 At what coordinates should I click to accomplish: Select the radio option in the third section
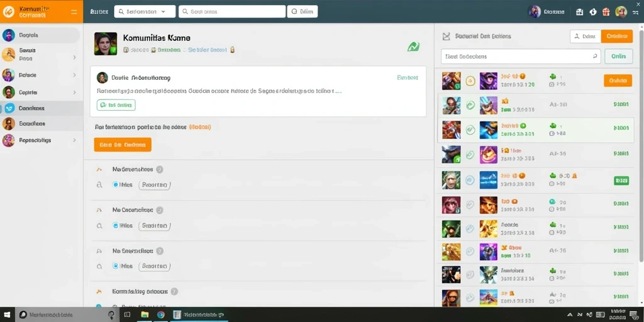[x=116, y=266]
